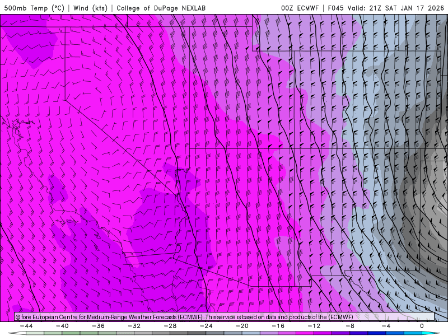
Task: Click the -24 label on the color scale
Action: 206,326
